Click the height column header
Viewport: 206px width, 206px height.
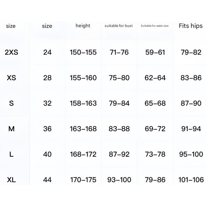tap(83, 26)
